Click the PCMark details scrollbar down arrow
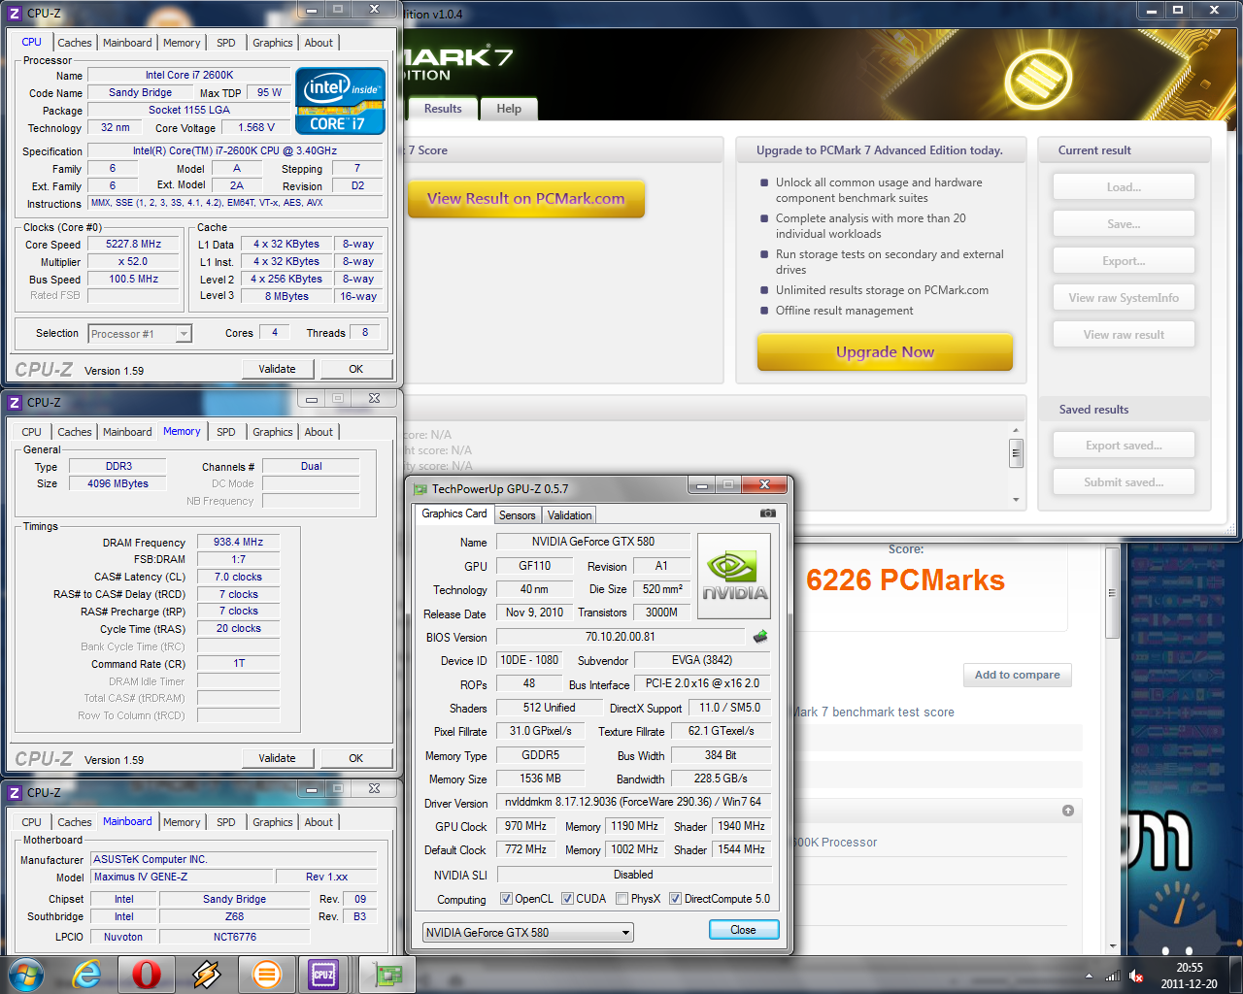This screenshot has width=1243, height=994. pyautogui.click(x=1016, y=500)
